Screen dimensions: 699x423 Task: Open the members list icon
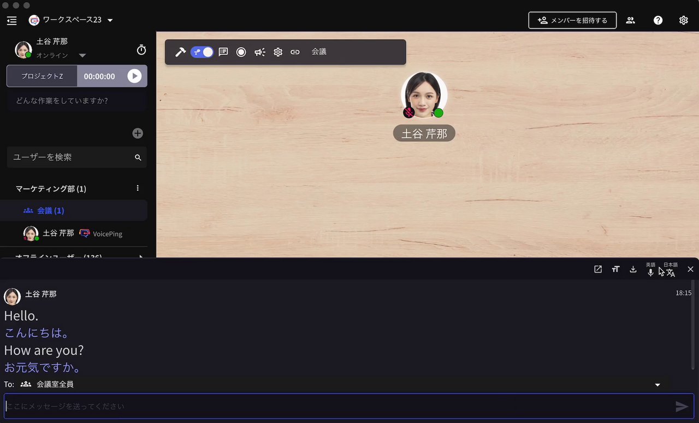pyautogui.click(x=631, y=20)
